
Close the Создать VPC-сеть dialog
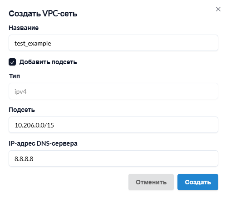point(218,9)
